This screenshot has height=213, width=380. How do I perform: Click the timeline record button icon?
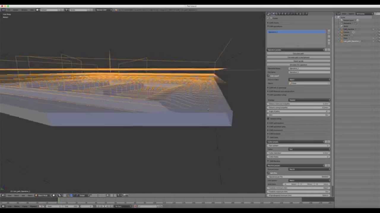135,206
